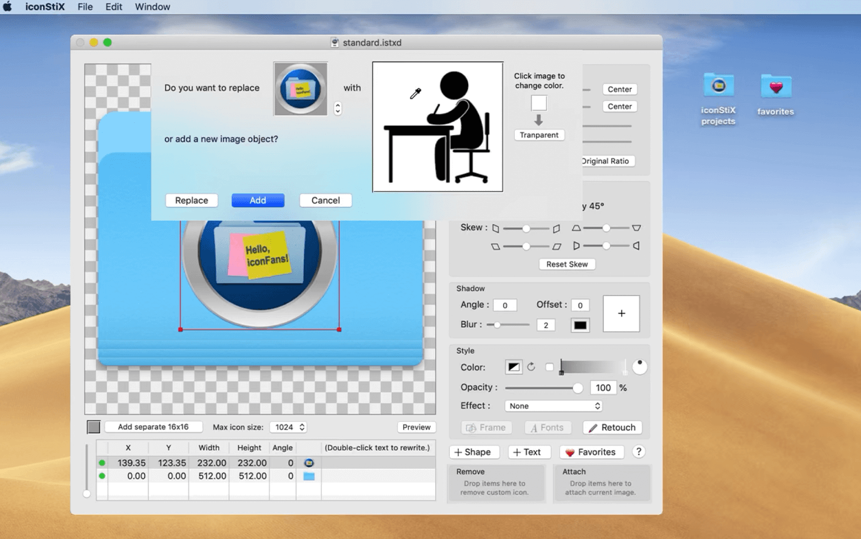Click the Opacity value field showing 100
Image resolution: width=861 pixels, height=539 pixels.
point(603,388)
